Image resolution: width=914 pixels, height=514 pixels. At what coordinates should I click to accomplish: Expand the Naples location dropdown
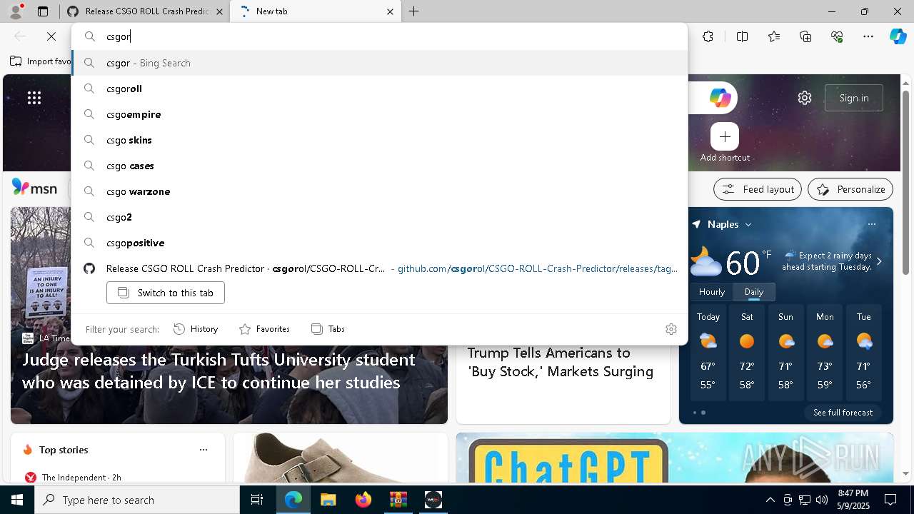click(748, 224)
